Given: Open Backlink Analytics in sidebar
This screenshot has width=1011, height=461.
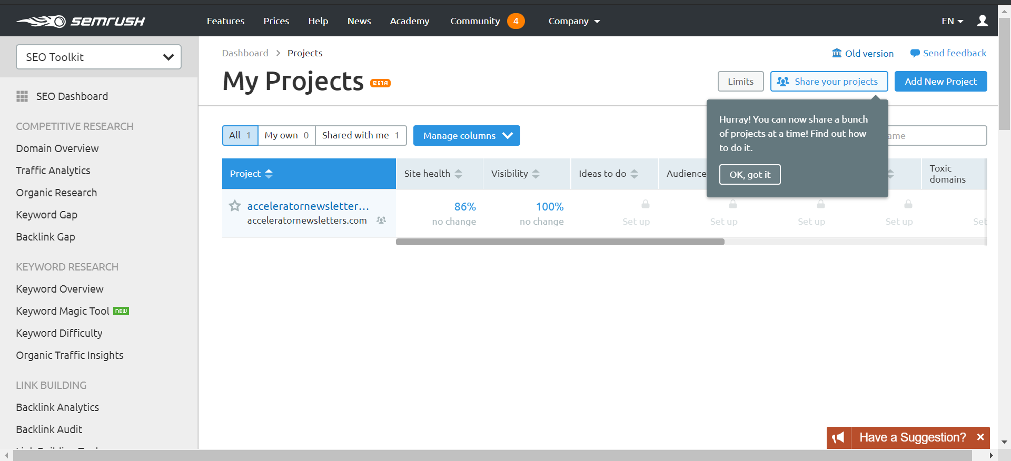Looking at the screenshot, I should (57, 407).
